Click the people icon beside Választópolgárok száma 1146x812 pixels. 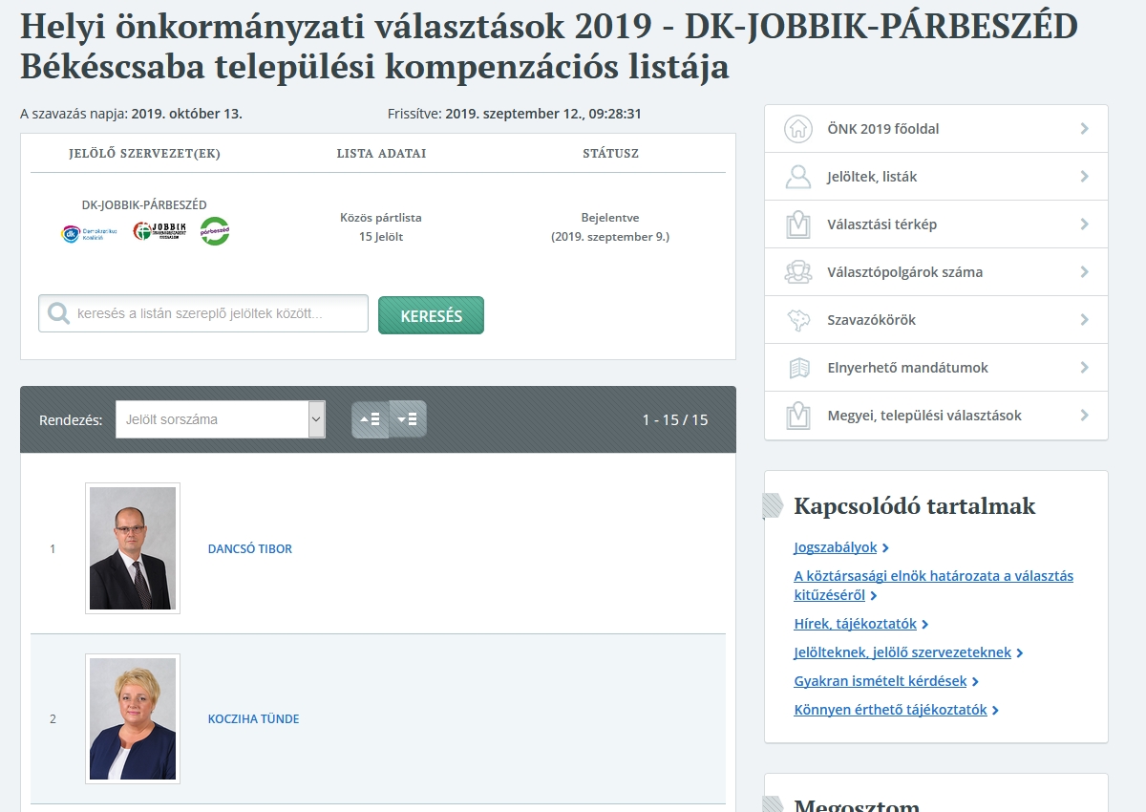tap(798, 272)
